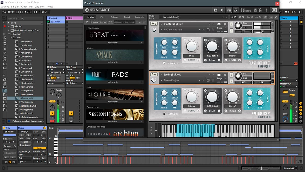Expand the ARABIC folder in browser
Viewport: 305px width, 172px height.
click(x=9, y=26)
